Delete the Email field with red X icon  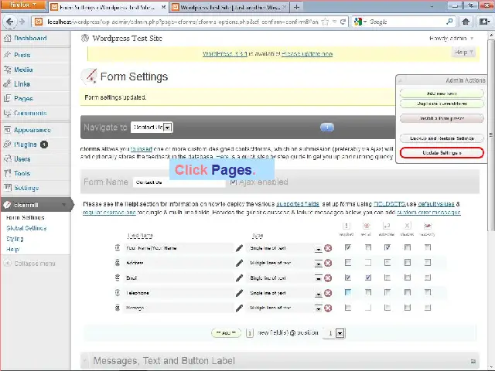coord(328,277)
